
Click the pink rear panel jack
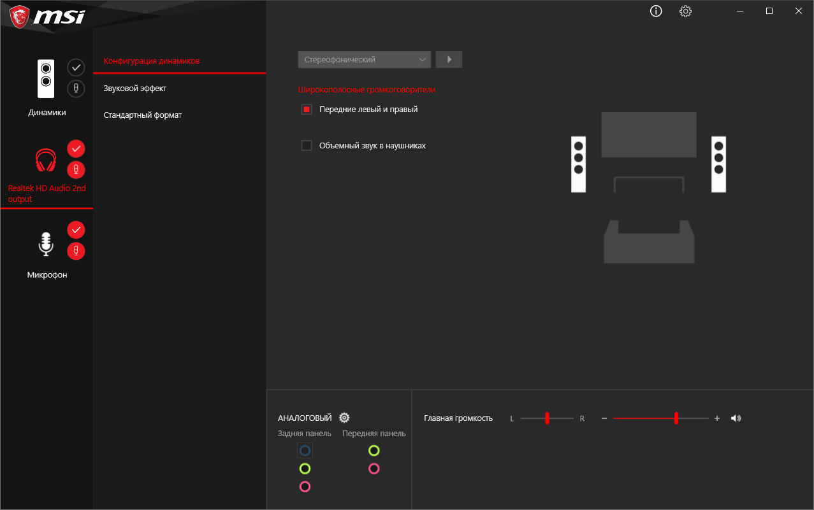305,486
